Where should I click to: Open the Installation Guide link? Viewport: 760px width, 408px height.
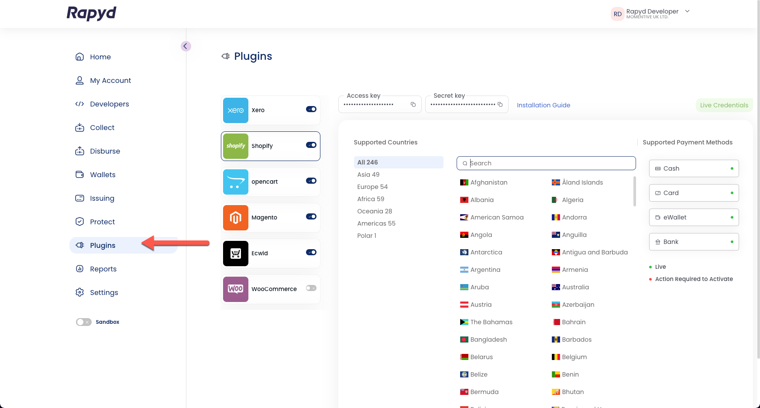coord(543,105)
